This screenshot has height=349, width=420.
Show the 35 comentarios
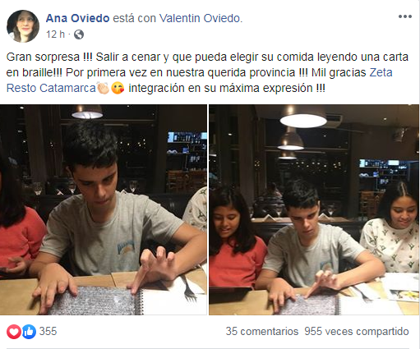click(262, 332)
